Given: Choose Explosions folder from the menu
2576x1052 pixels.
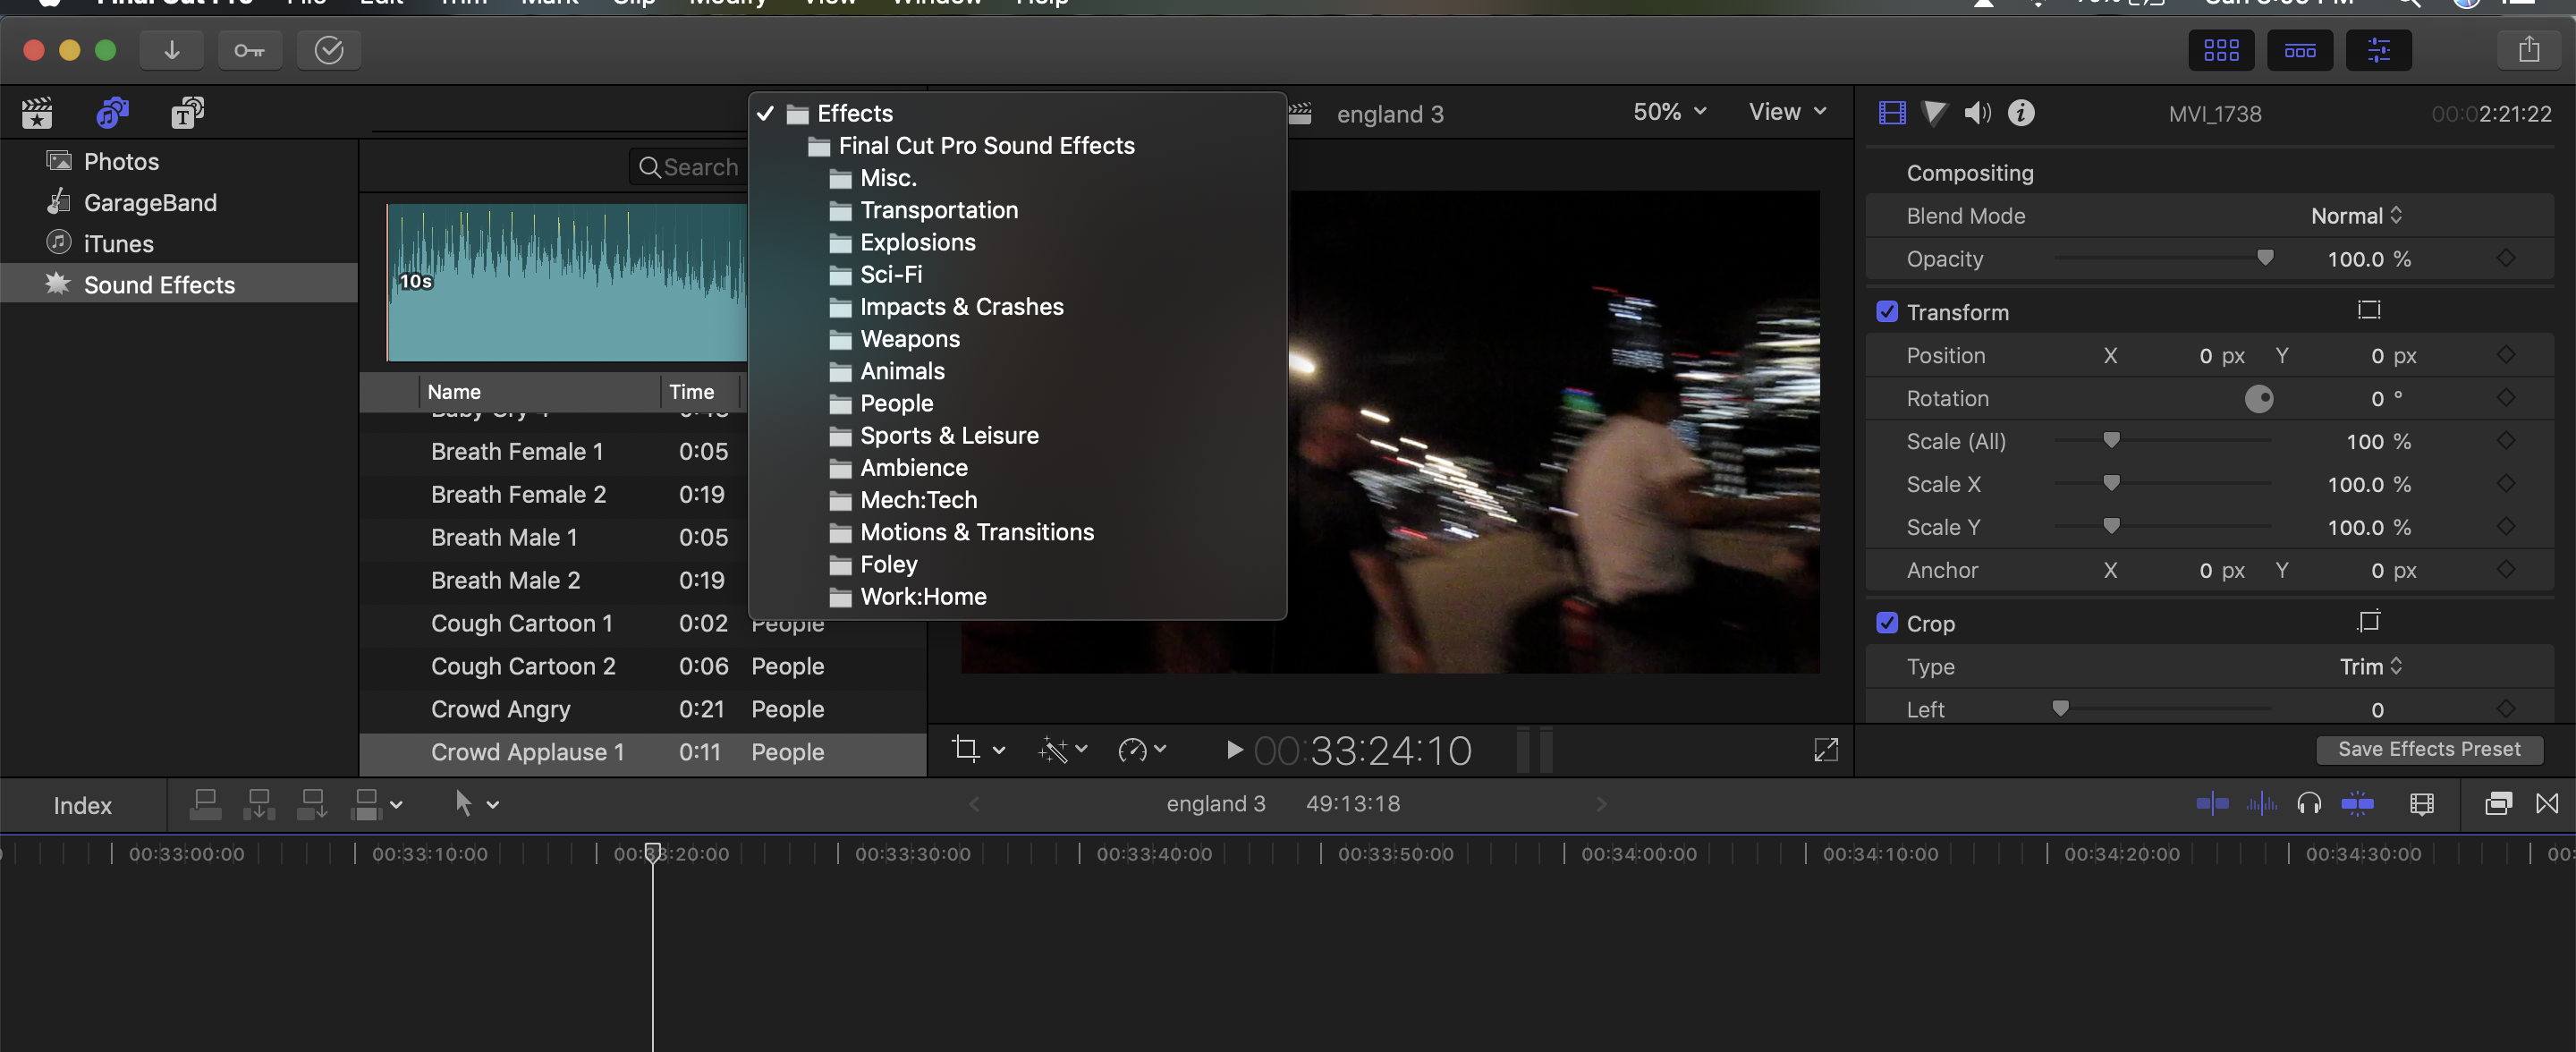Looking at the screenshot, I should (x=917, y=242).
